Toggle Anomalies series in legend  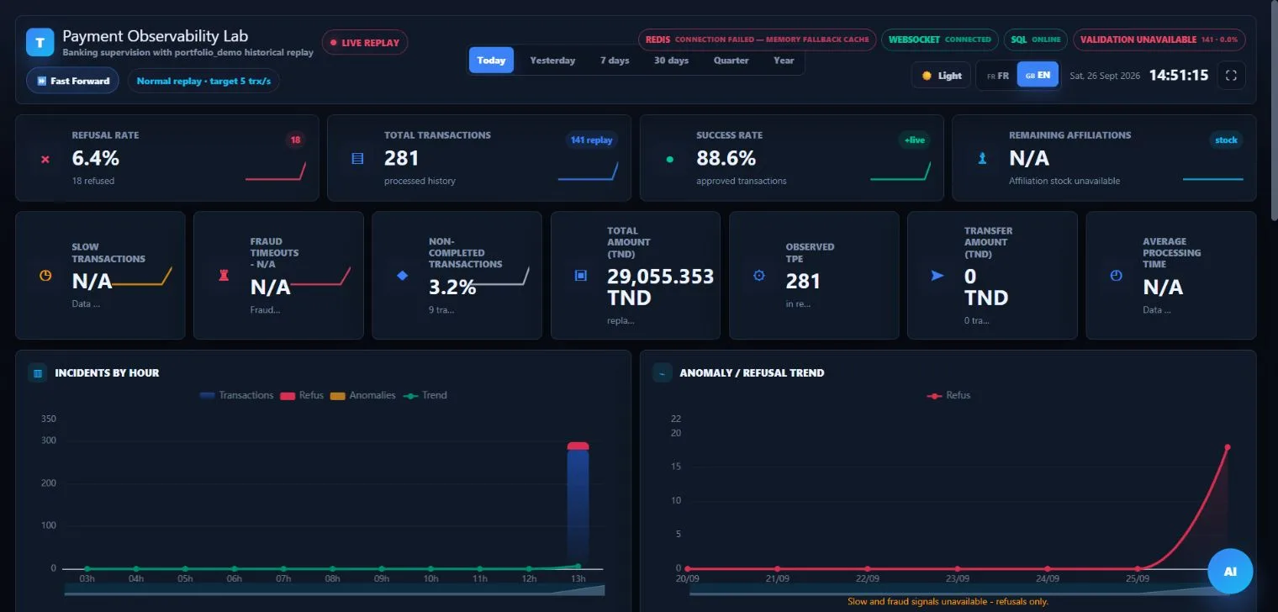(362, 395)
